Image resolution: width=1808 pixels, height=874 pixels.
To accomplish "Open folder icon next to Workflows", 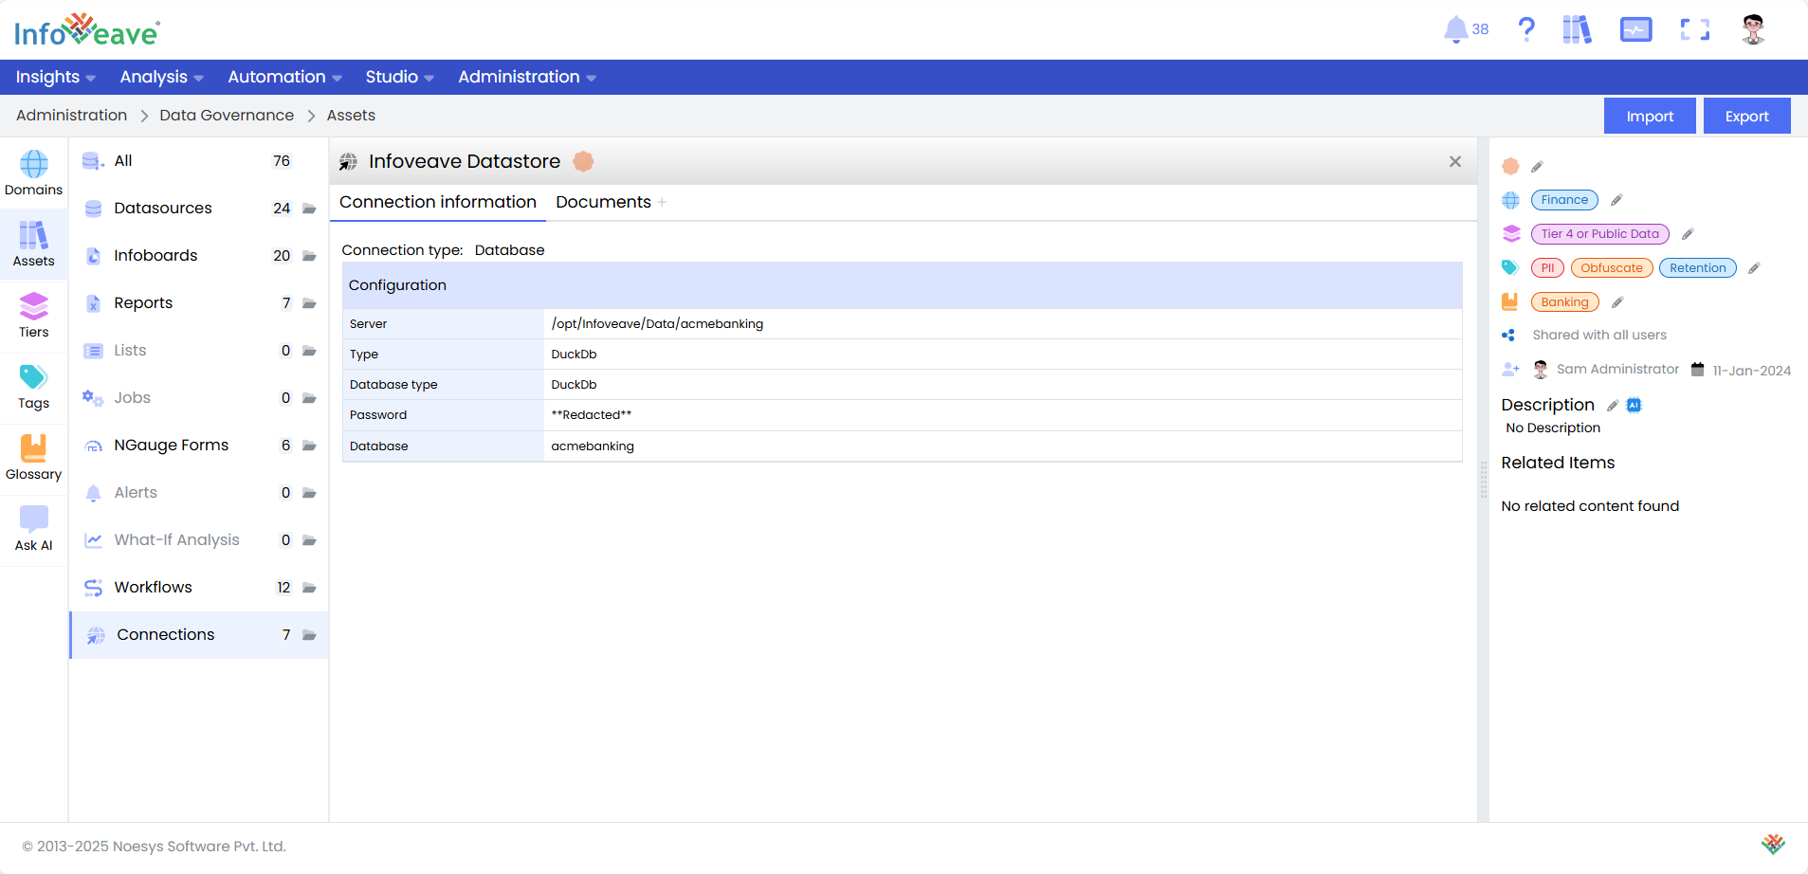I will pyautogui.click(x=309, y=588).
